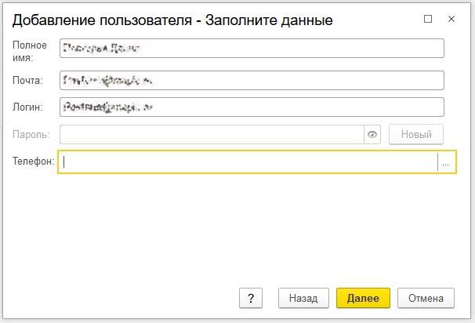Toggle password visibility with the eye icon
This screenshot has height=323, width=475.
[372, 135]
